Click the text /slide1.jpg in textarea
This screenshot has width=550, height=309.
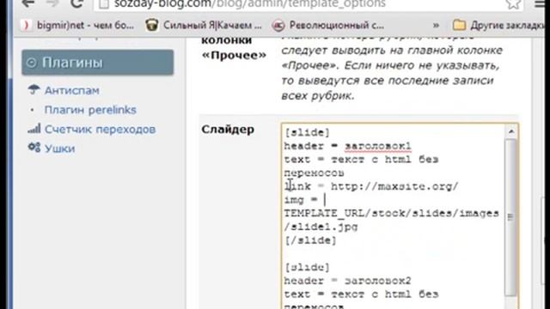pos(321,227)
